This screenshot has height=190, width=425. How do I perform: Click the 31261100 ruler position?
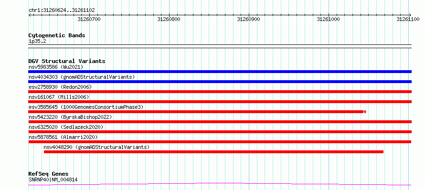coord(408,19)
